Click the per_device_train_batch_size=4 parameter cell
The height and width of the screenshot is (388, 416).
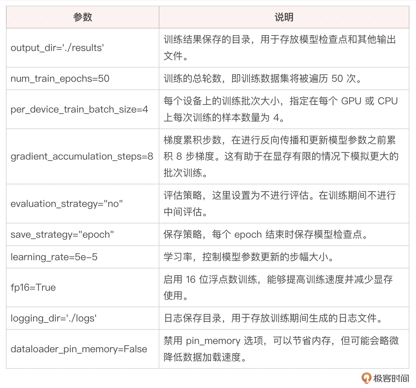tap(79, 110)
